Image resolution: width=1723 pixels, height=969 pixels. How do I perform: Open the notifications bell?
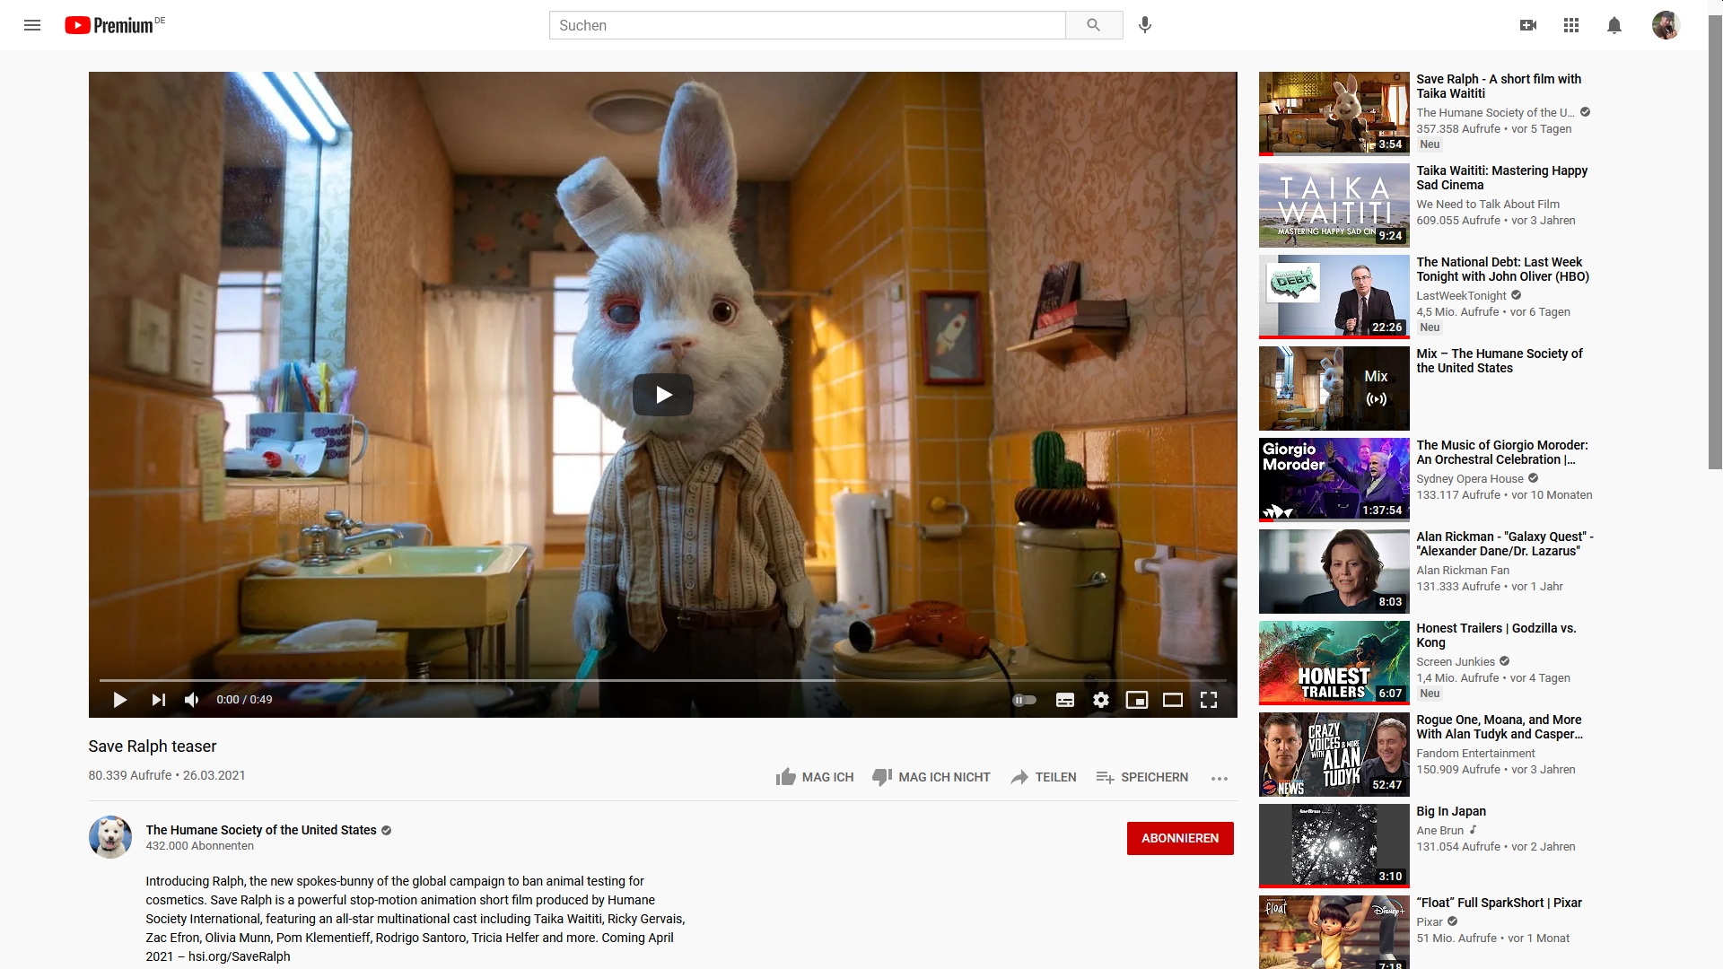pos(1614,25)
